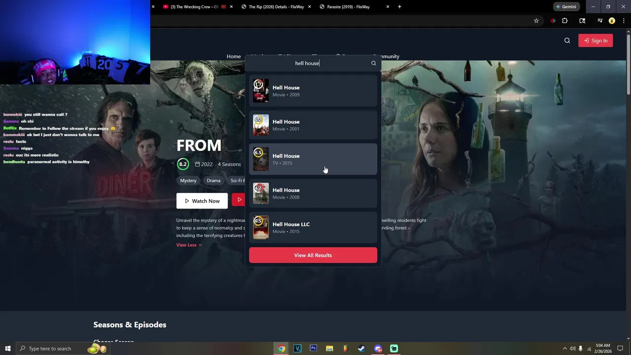Bookmark this page with star icon
631x355 pixels.
tap(536, 21)
